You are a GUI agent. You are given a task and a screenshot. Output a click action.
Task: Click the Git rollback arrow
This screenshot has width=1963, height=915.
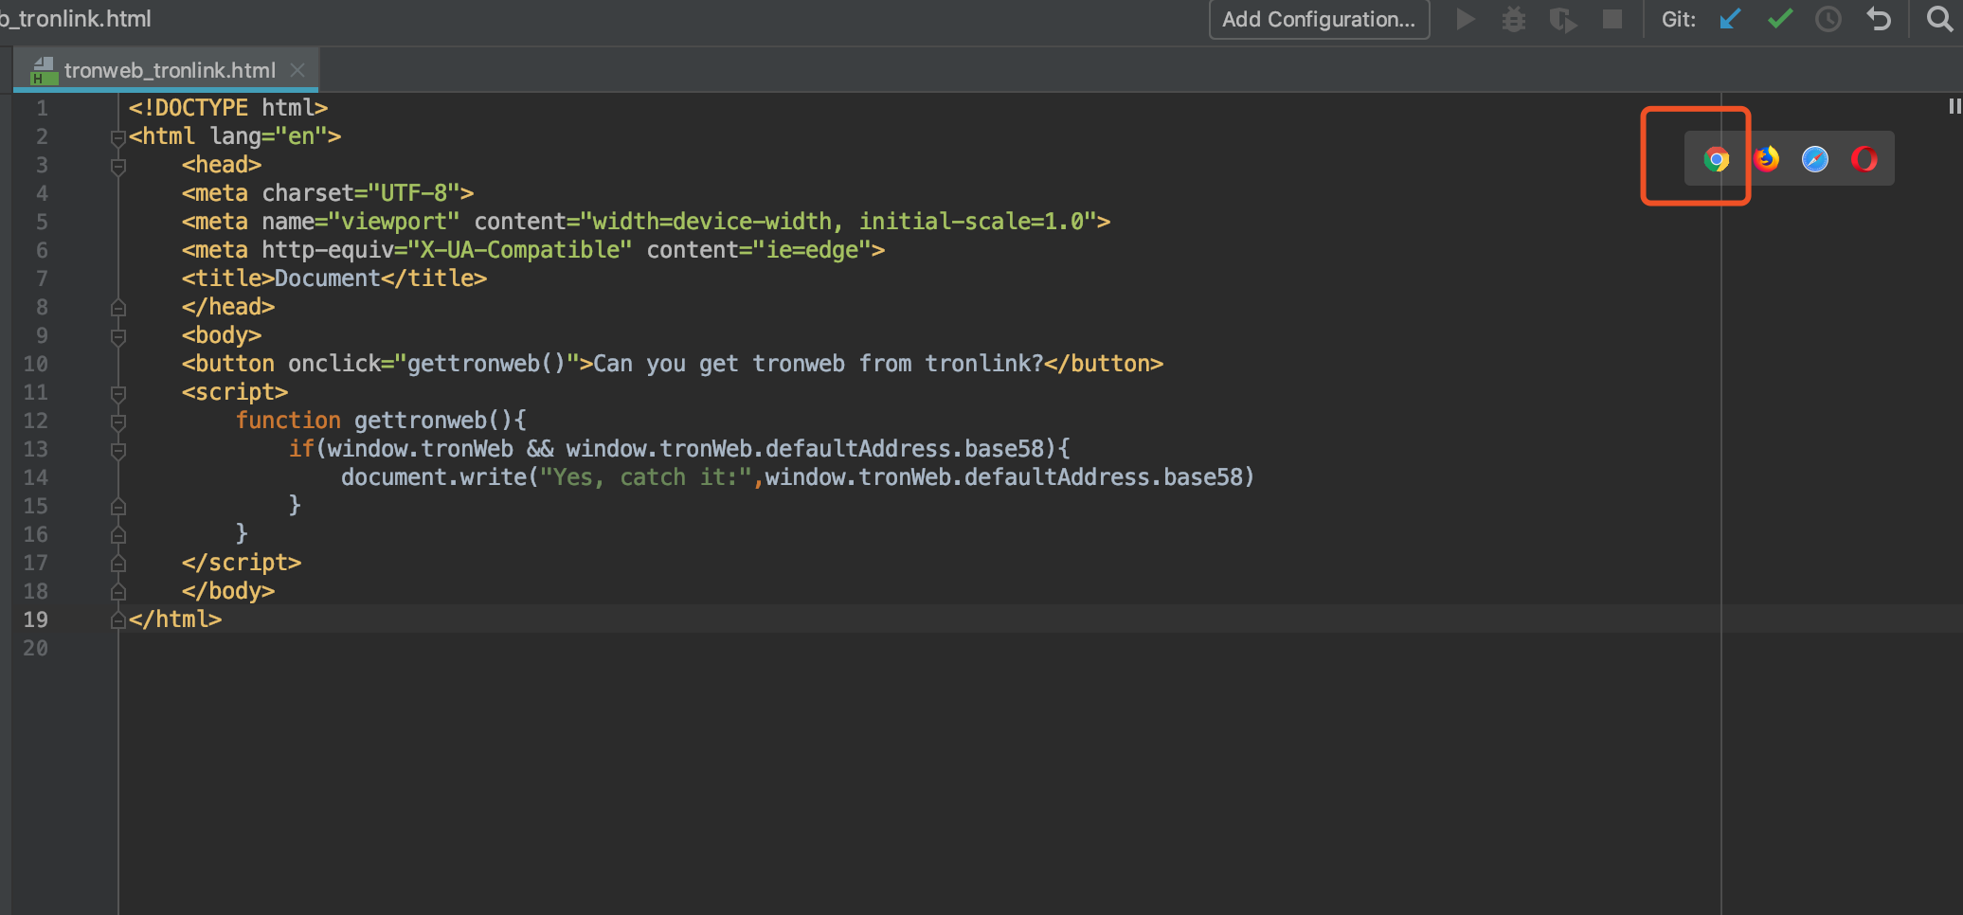(x=1879, y=19)
